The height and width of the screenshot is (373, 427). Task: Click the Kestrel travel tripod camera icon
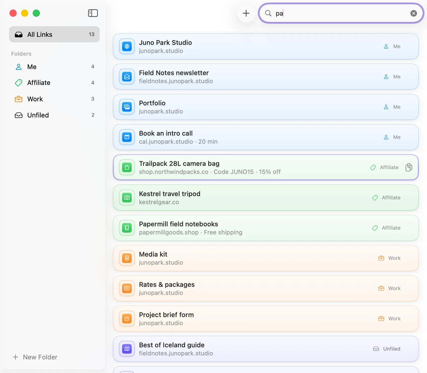tap(127, 198)
